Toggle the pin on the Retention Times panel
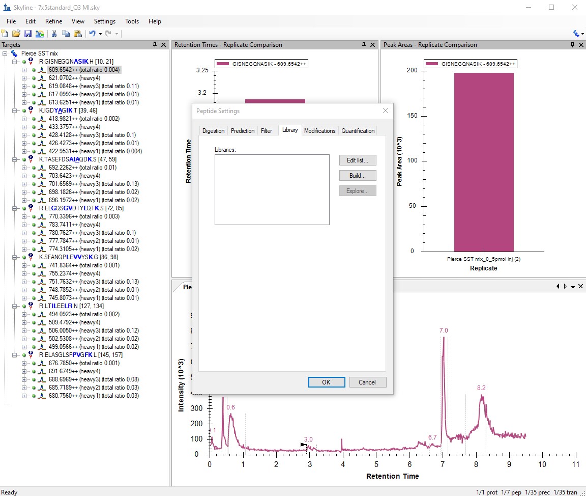Screen dimensions: 586x496 coord(364,45)
